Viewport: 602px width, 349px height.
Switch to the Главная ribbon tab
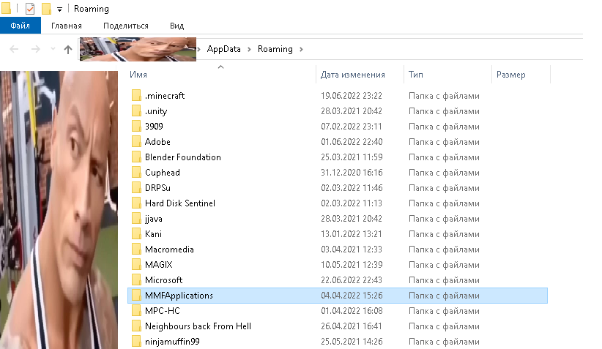coord(67,26)
